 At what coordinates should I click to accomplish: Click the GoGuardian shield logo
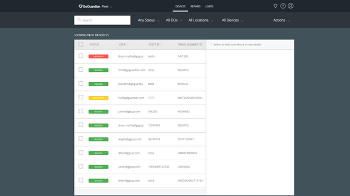(x=80, y=6)
